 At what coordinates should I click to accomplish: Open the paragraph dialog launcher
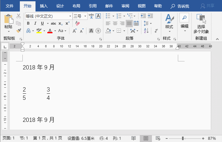pyautogui.click(x=158, y=39)
